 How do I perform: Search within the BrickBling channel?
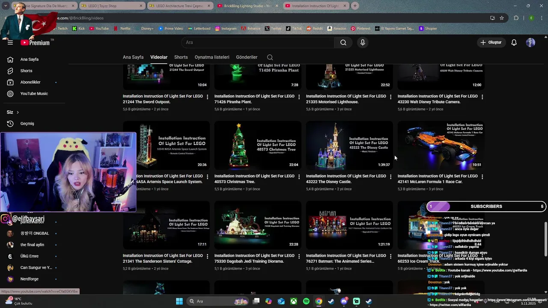pos(270,57)
